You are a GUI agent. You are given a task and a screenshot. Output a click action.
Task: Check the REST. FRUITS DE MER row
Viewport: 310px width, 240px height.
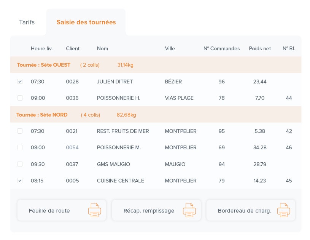pos(20,131)
